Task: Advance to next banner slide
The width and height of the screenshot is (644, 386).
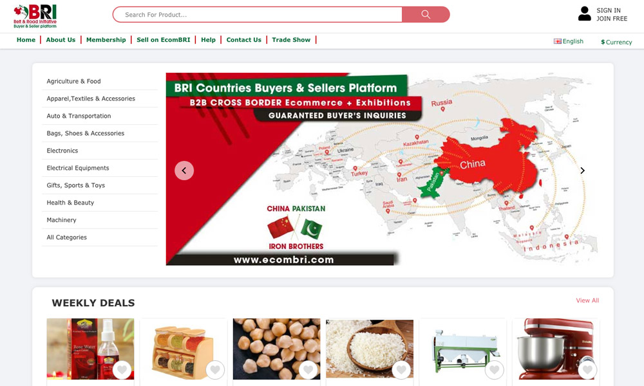Action: [582, 170]
